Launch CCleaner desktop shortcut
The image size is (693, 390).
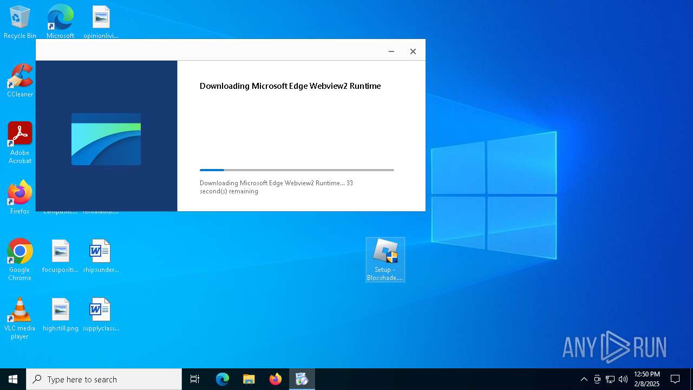click(x=20, y=81)
